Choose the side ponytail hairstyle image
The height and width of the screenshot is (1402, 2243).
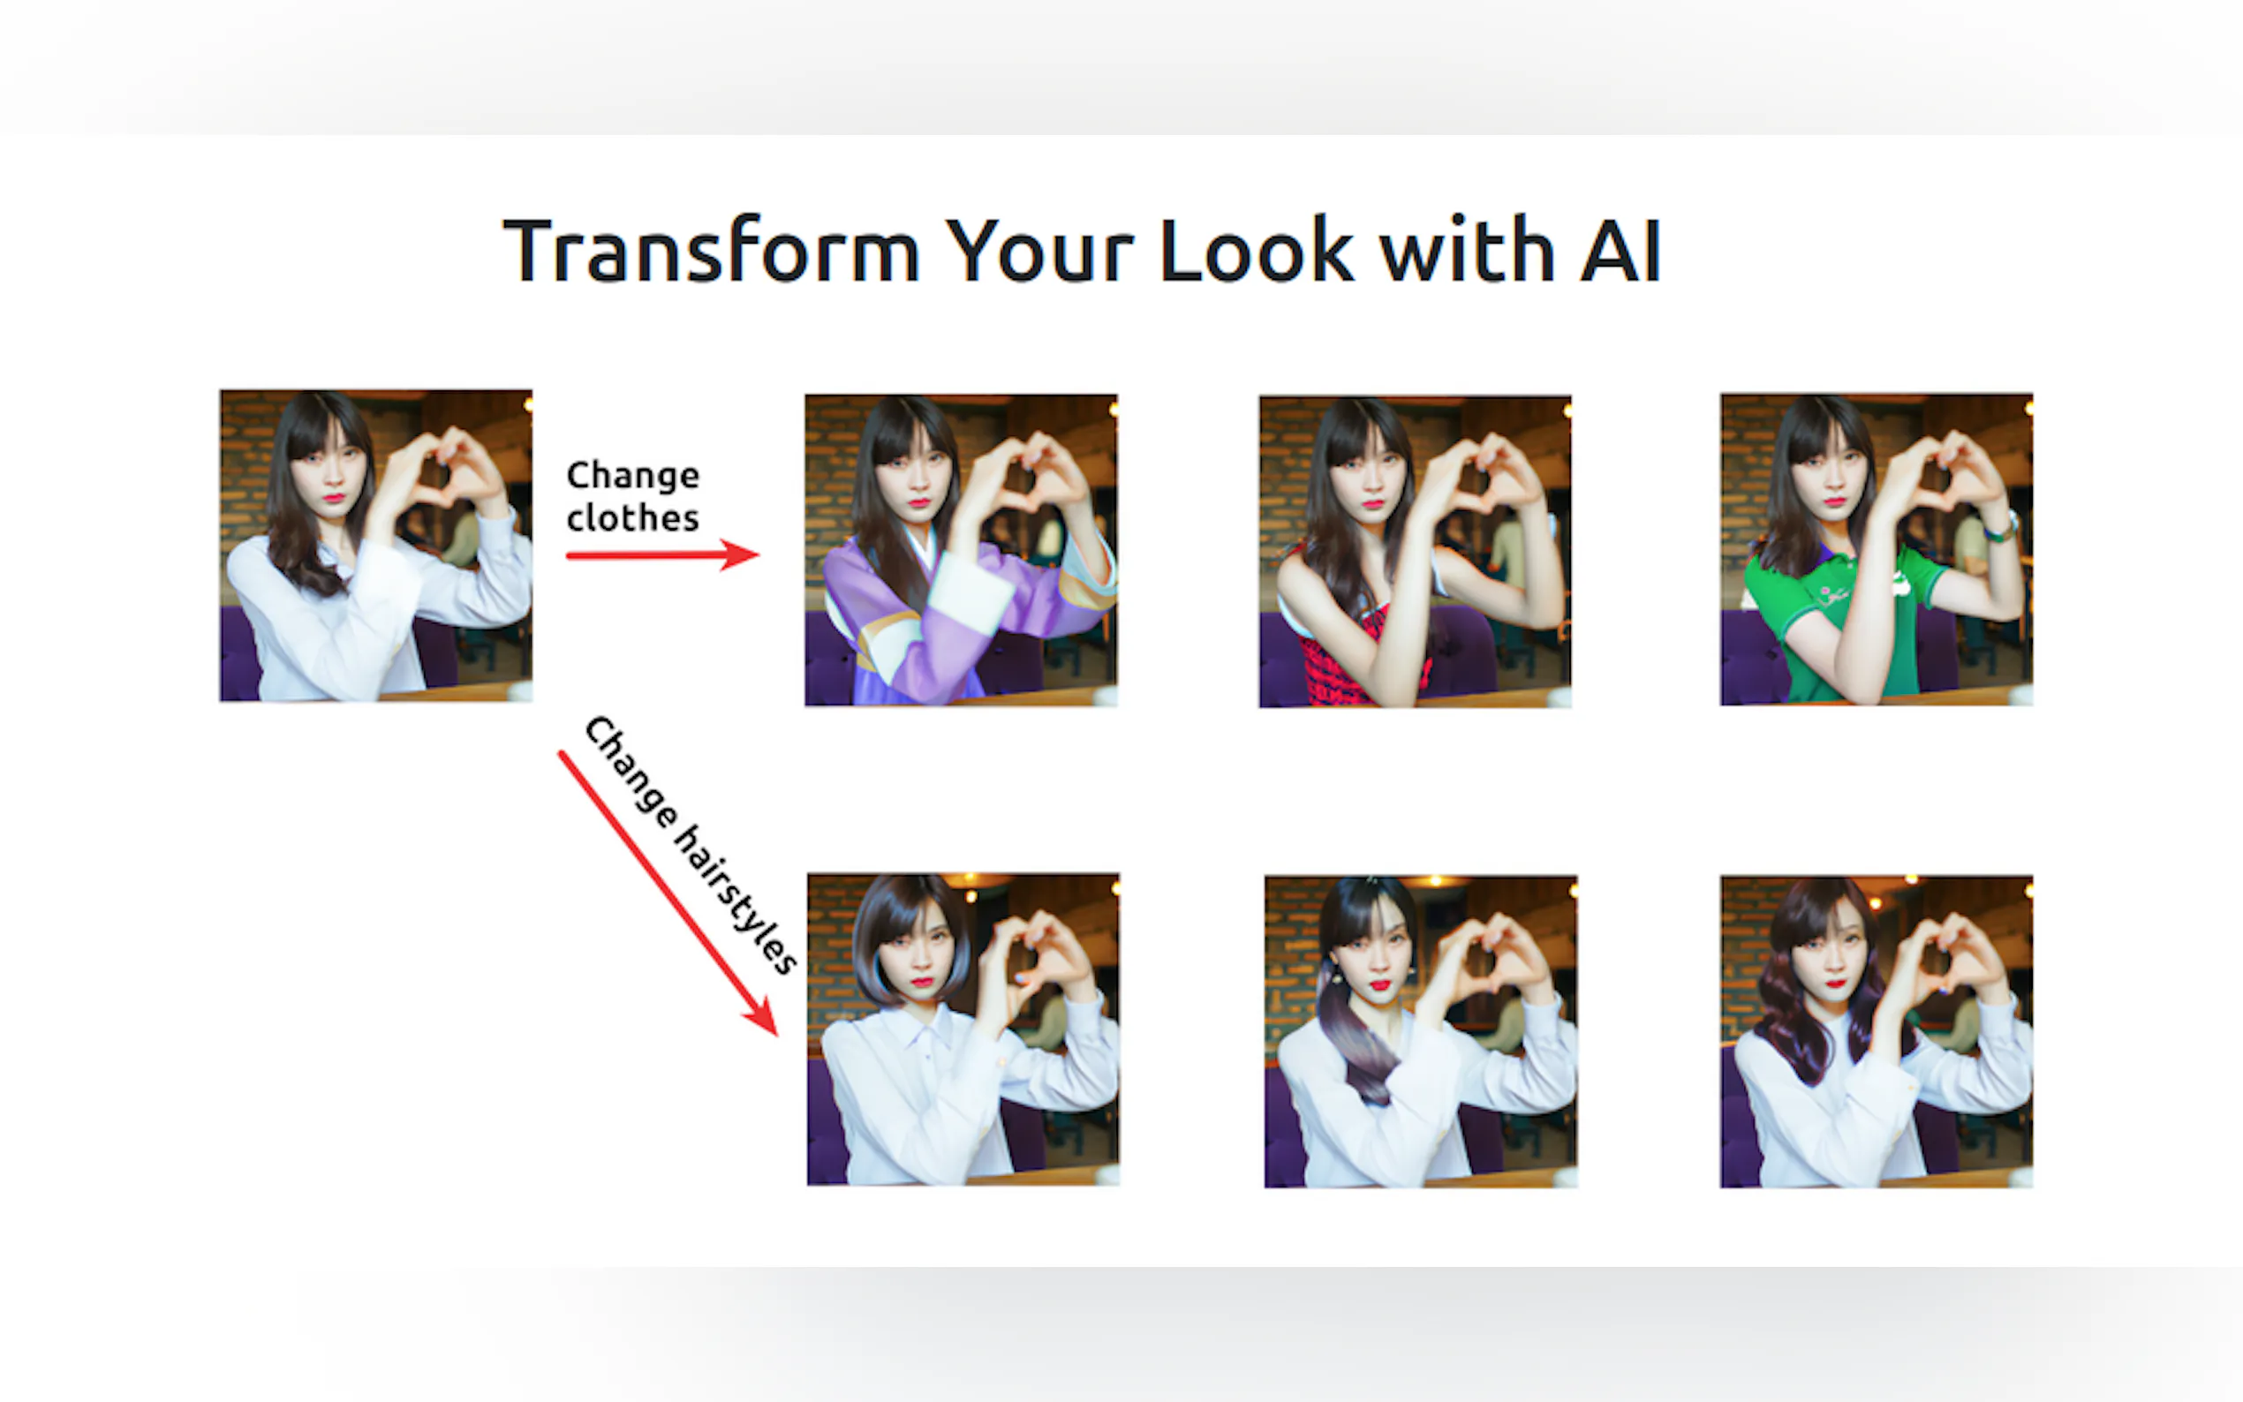coord(1421,1031)
